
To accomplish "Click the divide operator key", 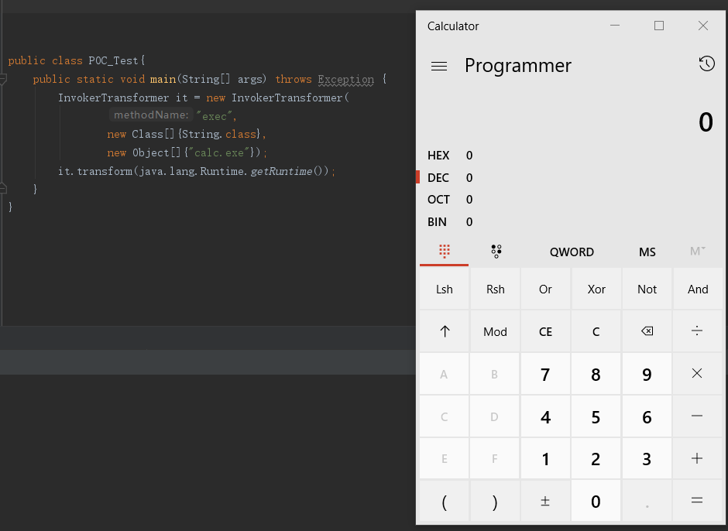I will [698, 331].
